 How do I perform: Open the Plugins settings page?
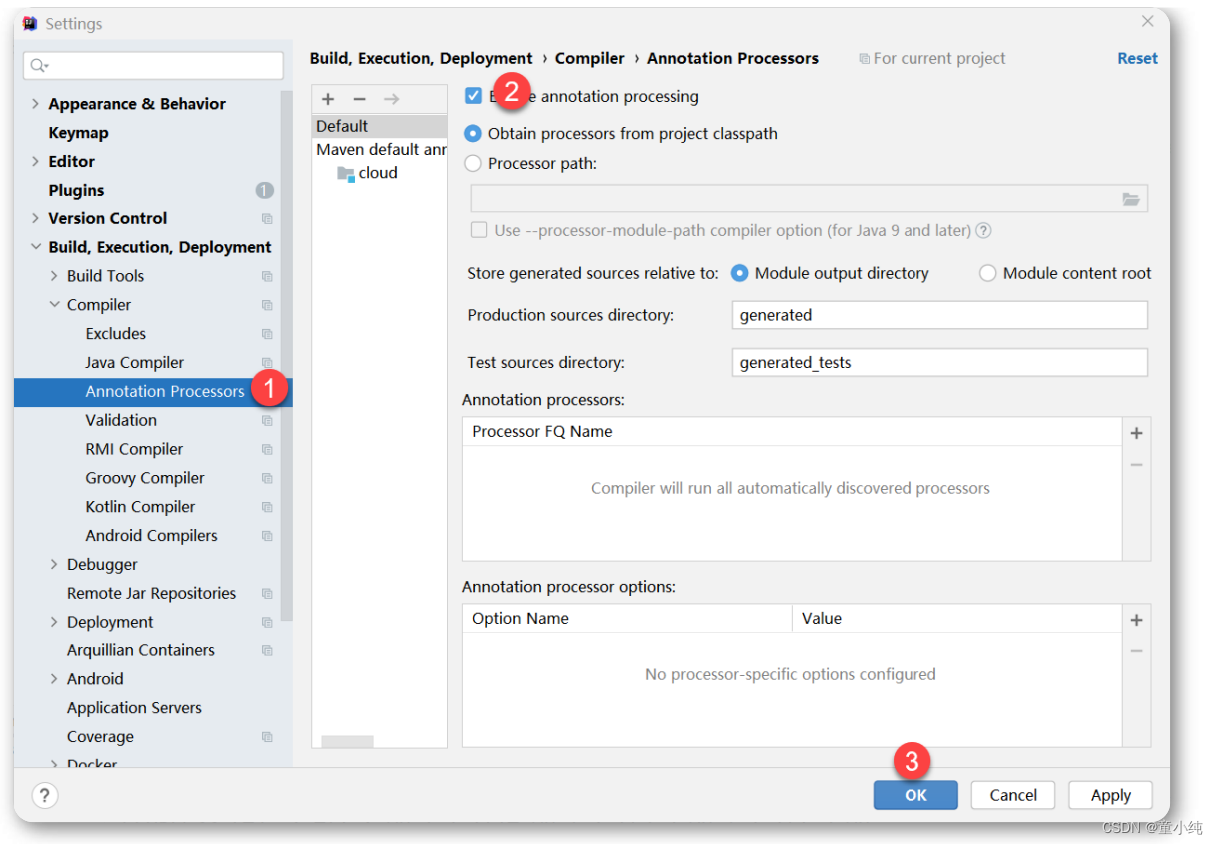pyautogui.click(x=76, y=190)
